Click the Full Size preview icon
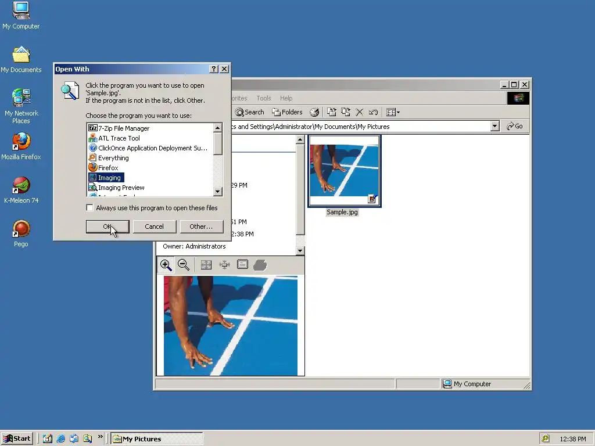The width and height of the screenshot is (595, 446). tap(206, 265)
